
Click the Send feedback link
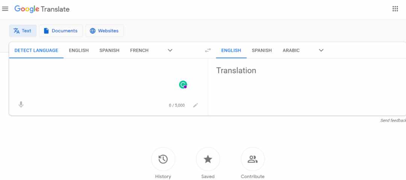coord(393,120)
